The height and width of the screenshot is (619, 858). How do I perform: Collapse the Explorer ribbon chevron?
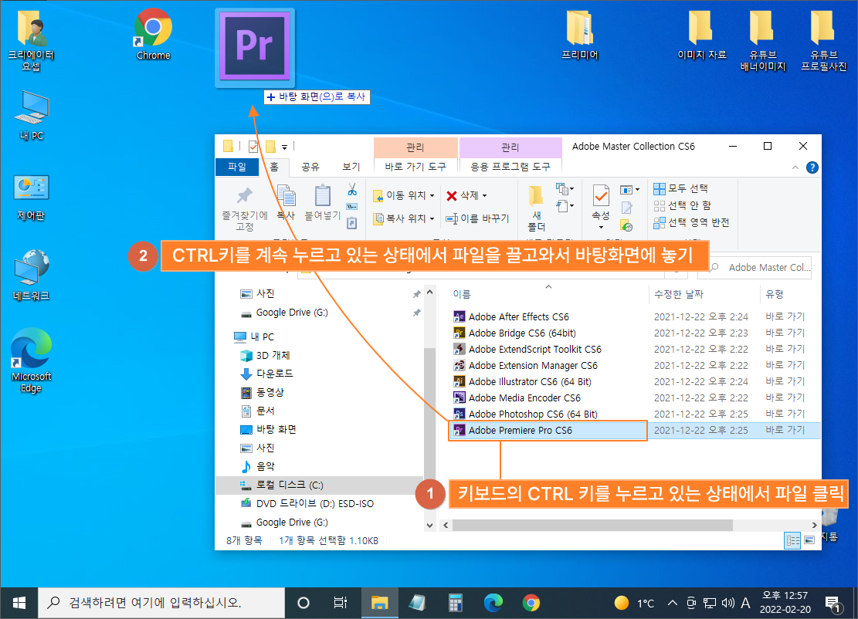tap(795, 168)
